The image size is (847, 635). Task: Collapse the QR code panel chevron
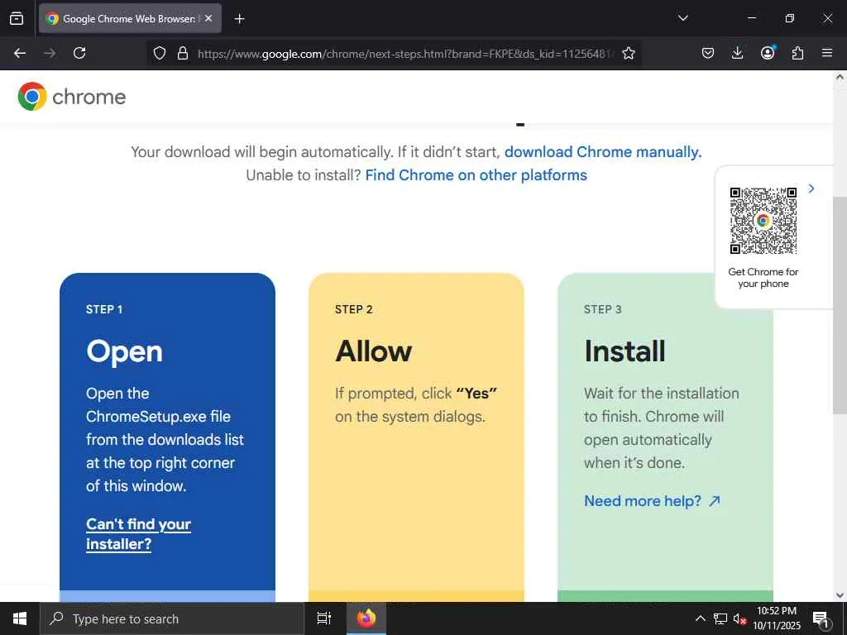811,189
